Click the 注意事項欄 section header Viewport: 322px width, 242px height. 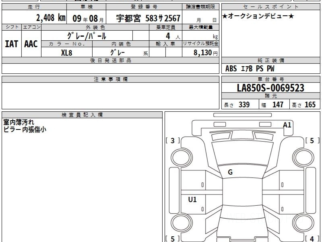pos(111,79)
